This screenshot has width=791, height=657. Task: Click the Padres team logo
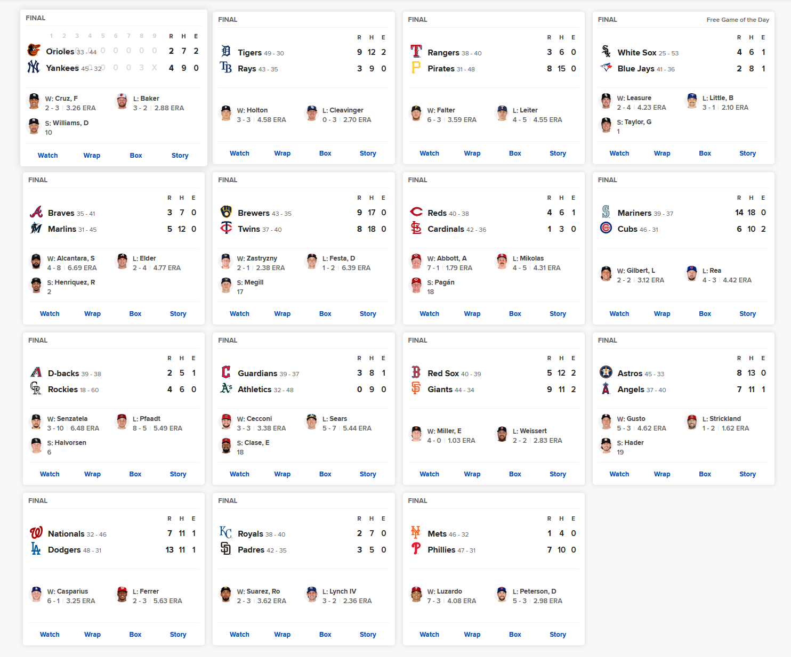click(x=226, y=548)
